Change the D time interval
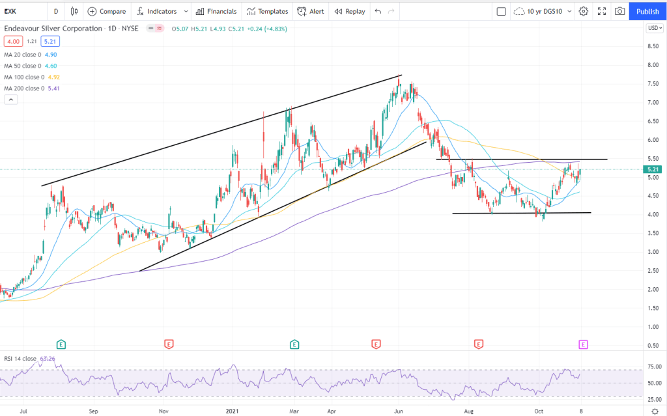 pos(56,11)
